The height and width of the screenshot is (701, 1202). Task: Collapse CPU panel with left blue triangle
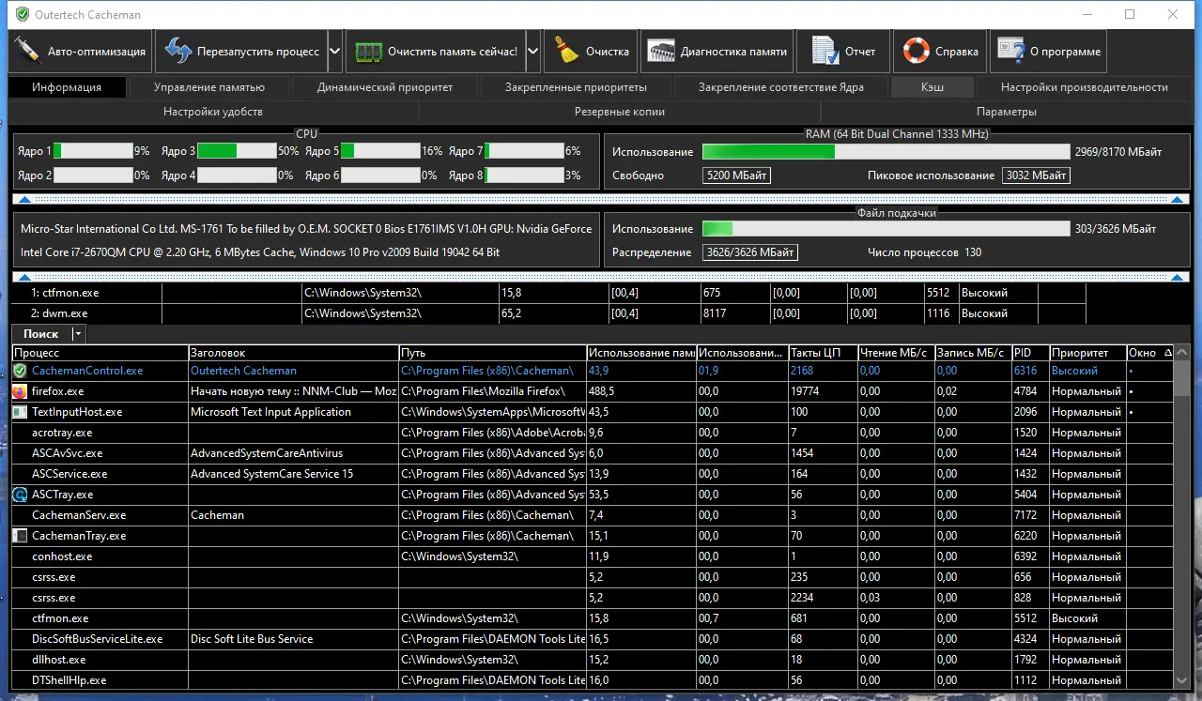tap(25, 199)
